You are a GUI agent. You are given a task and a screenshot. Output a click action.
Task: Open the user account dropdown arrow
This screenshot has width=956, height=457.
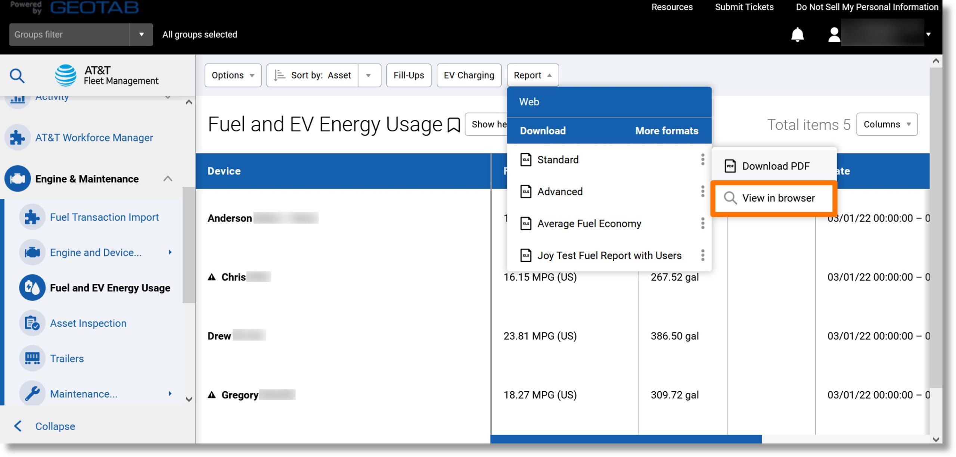[928, 35]
